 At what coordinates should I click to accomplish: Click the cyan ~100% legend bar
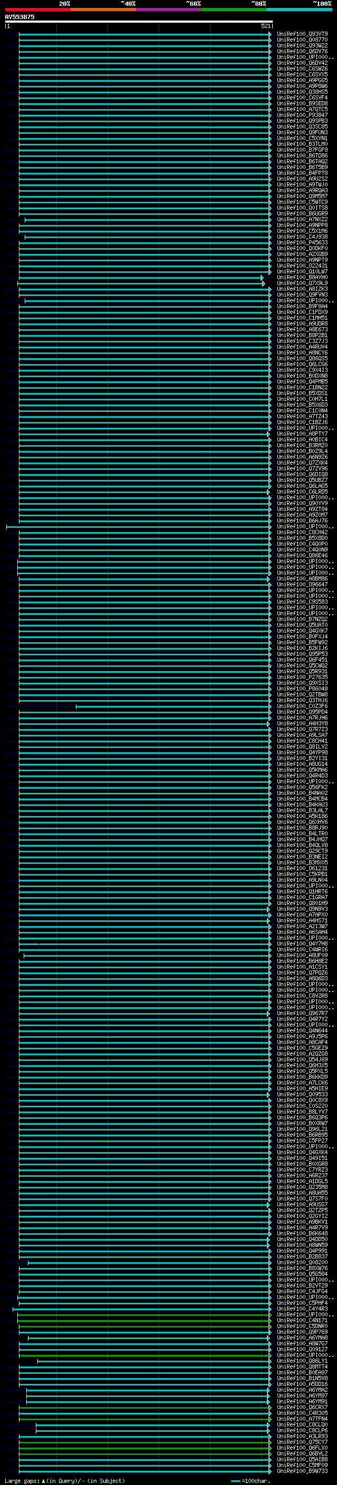299,9
